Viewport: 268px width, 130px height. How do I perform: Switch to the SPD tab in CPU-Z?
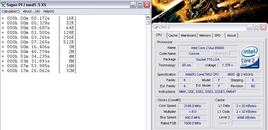[219, 35]
